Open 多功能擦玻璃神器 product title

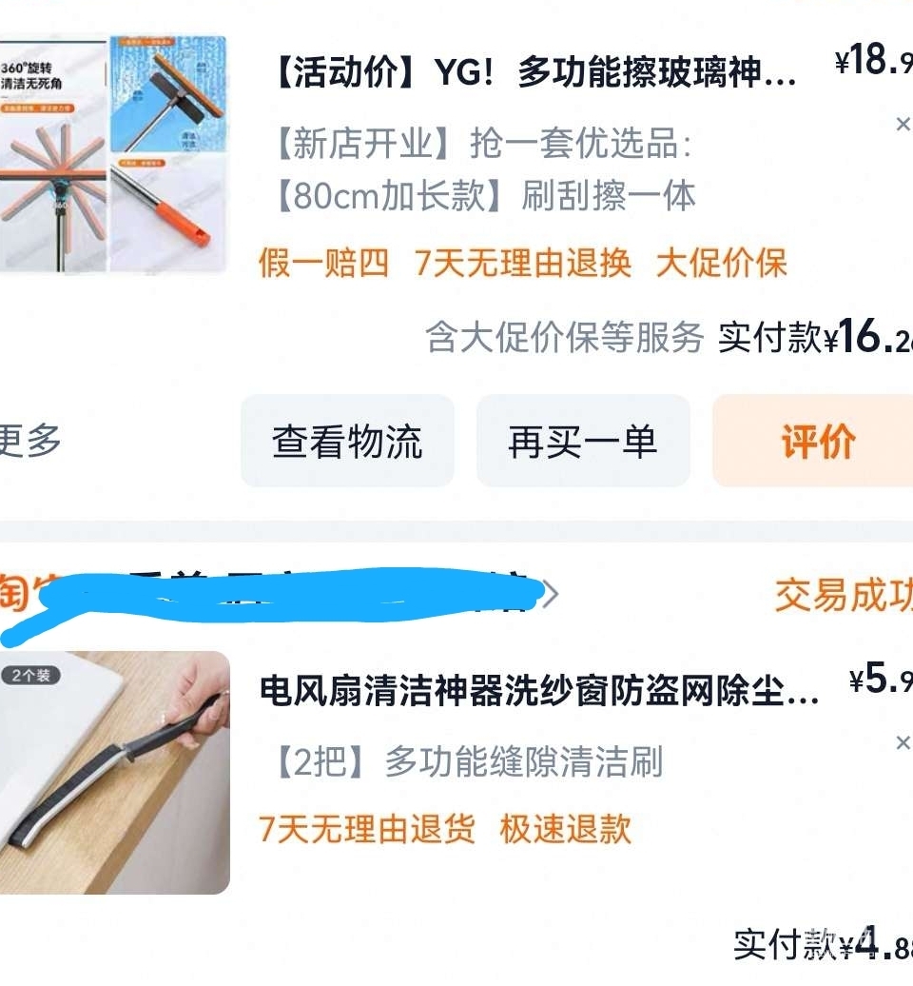(x=534, y=73)
